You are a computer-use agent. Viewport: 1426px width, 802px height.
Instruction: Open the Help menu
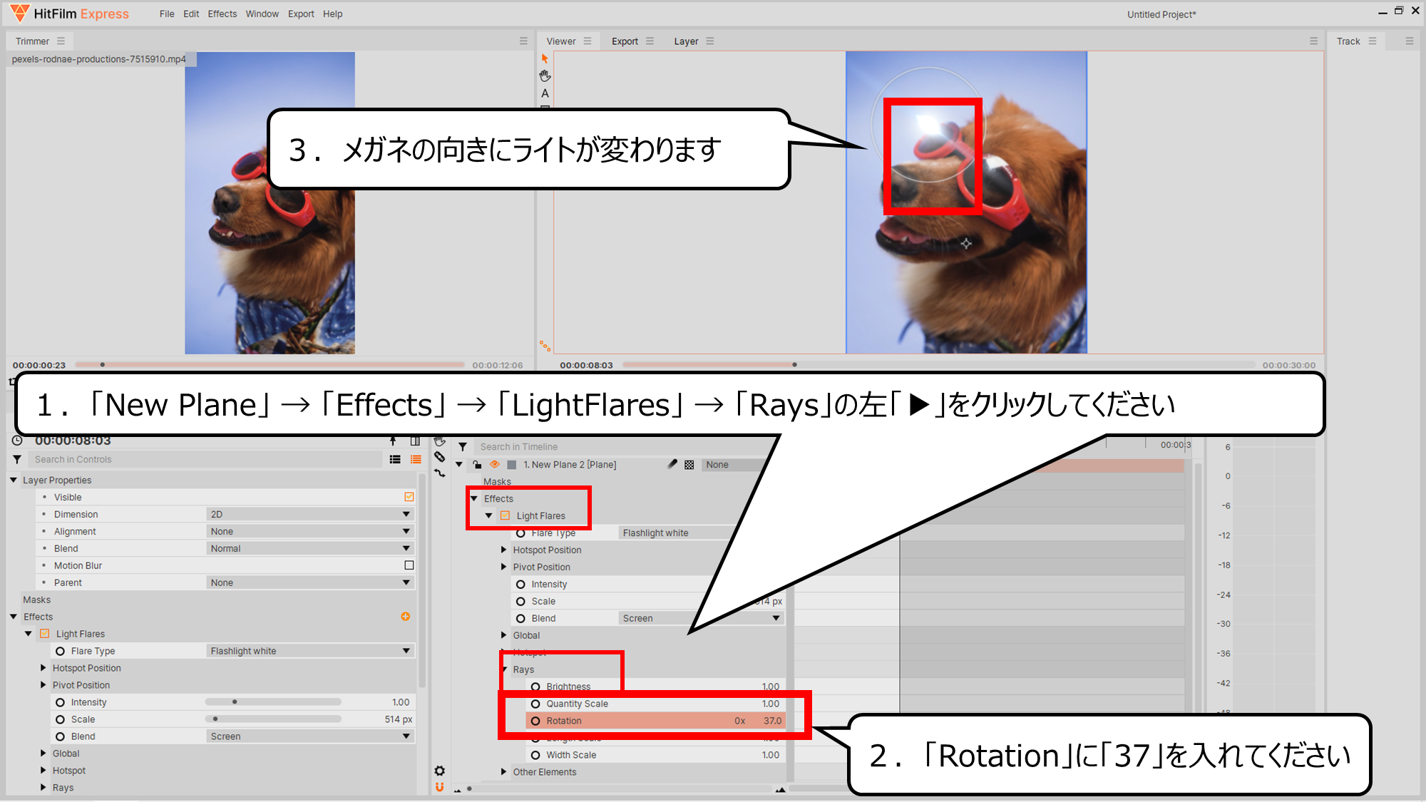coord(332,14)
